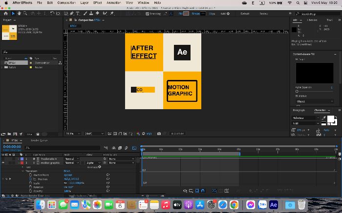Click the Fill color swatch in toolbar
This screenshot has width=342, height=213.
coord(186,14)
